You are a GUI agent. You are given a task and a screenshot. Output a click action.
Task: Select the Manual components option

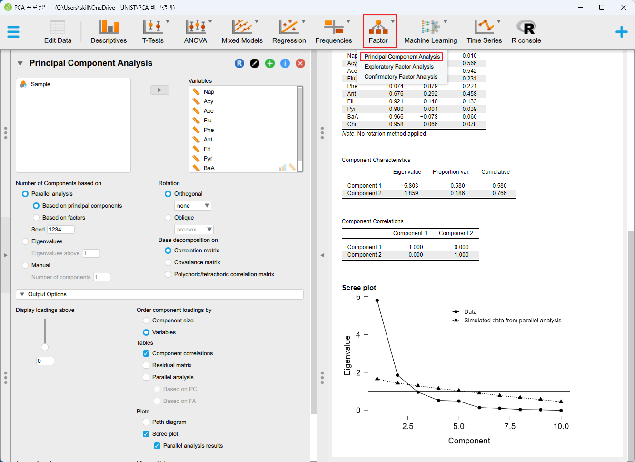click(x=25, y=265)
